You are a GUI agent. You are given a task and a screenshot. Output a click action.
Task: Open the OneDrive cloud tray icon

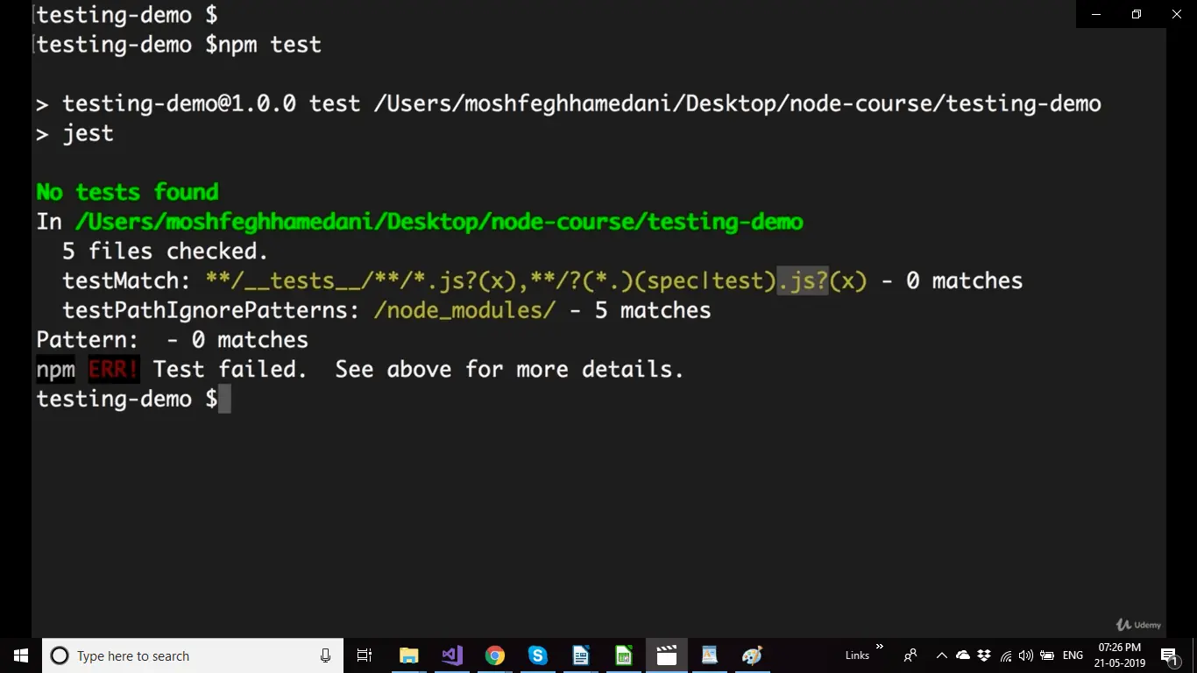click(963, 655)
